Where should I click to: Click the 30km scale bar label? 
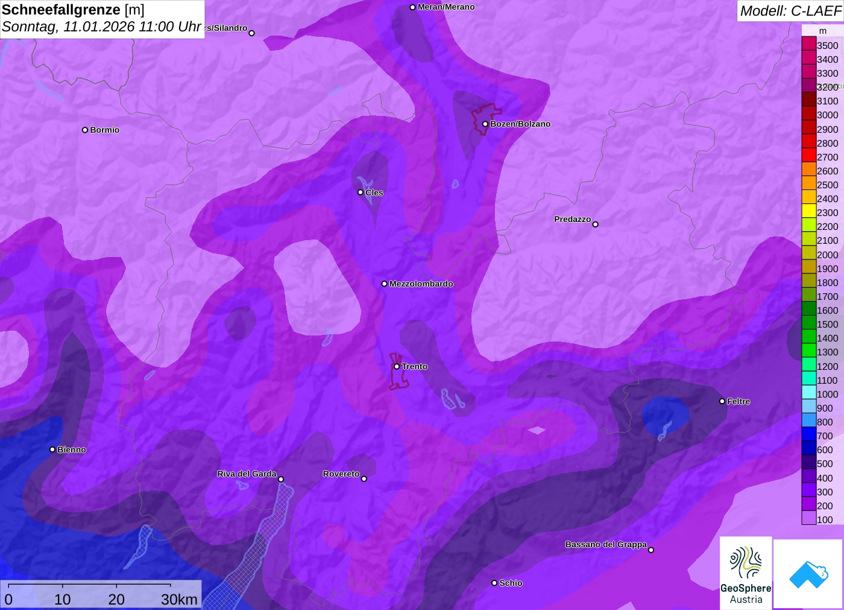[x=179, y=599]
